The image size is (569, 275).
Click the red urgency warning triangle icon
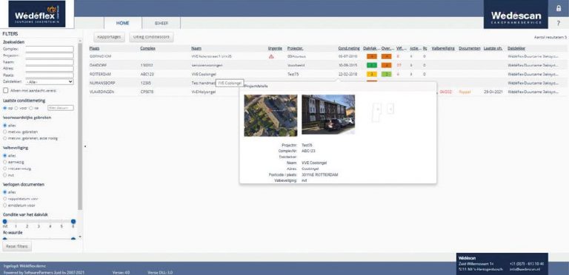tap(271, 56)
